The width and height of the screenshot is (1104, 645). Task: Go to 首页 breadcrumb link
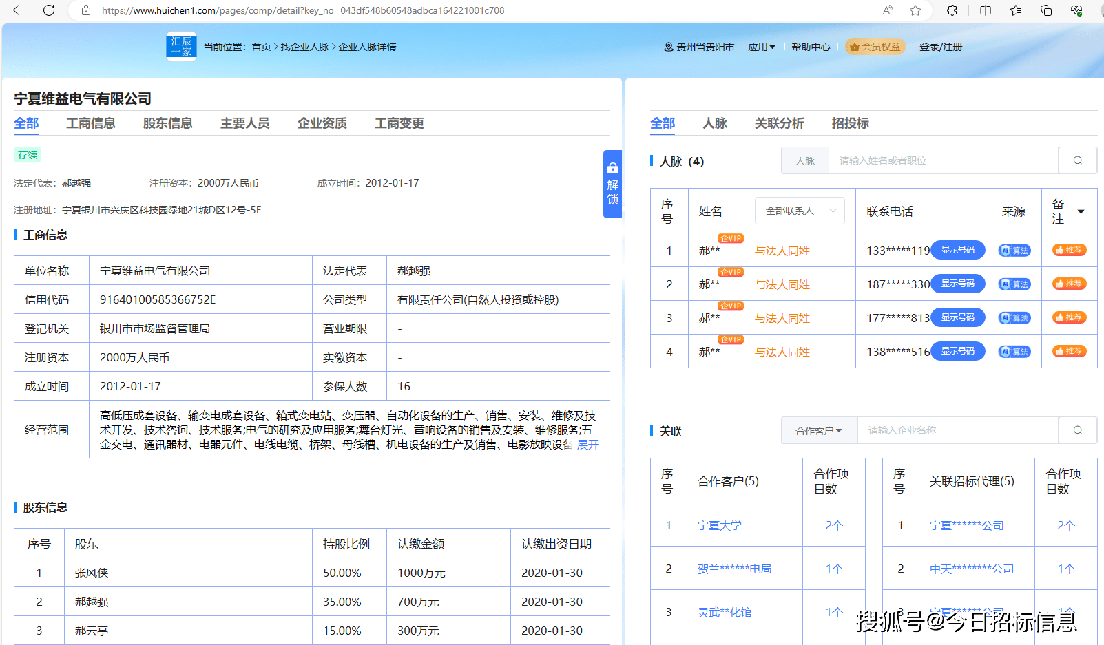point(261,47)
